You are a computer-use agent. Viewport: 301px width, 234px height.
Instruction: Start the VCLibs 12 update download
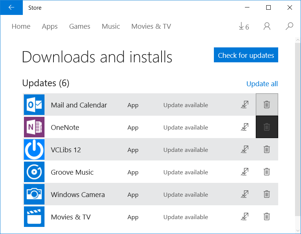[x=245, y=150]
